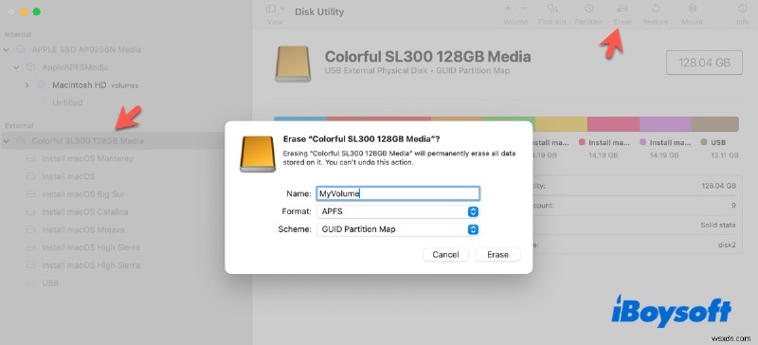This screenshot has width=758, height=345.
Task: Click disk icon beside Install macOS Catalina
Action: coord(31,212)
